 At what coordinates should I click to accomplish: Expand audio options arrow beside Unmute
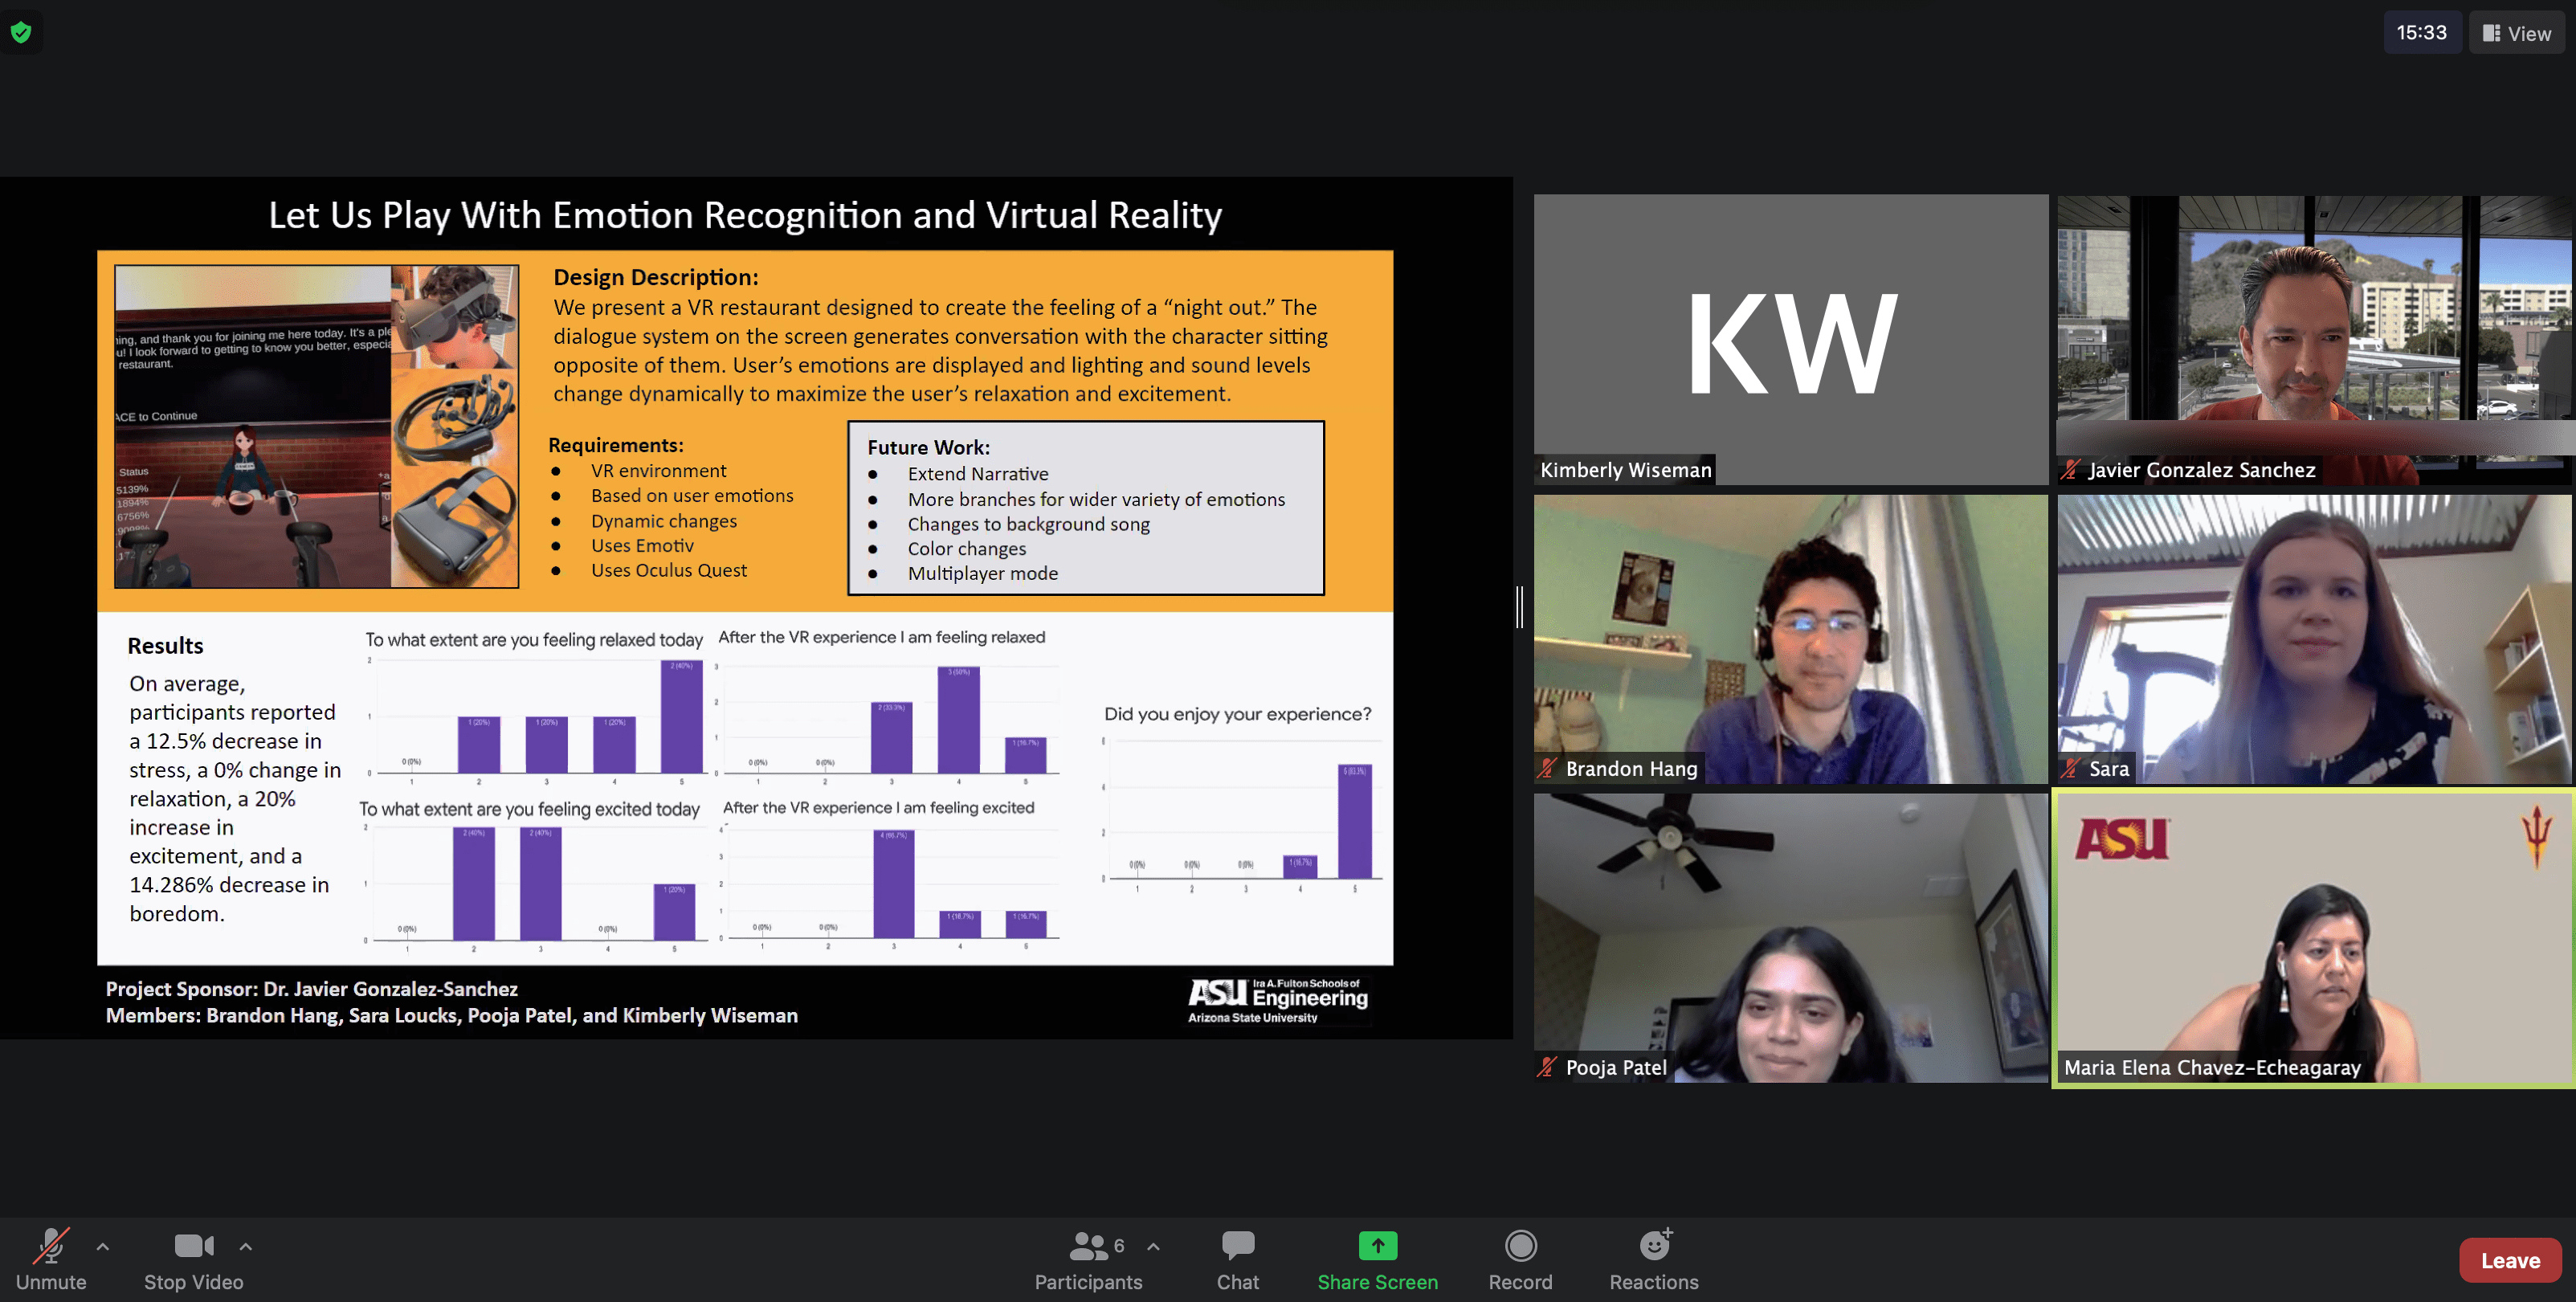click(103, 1246)
